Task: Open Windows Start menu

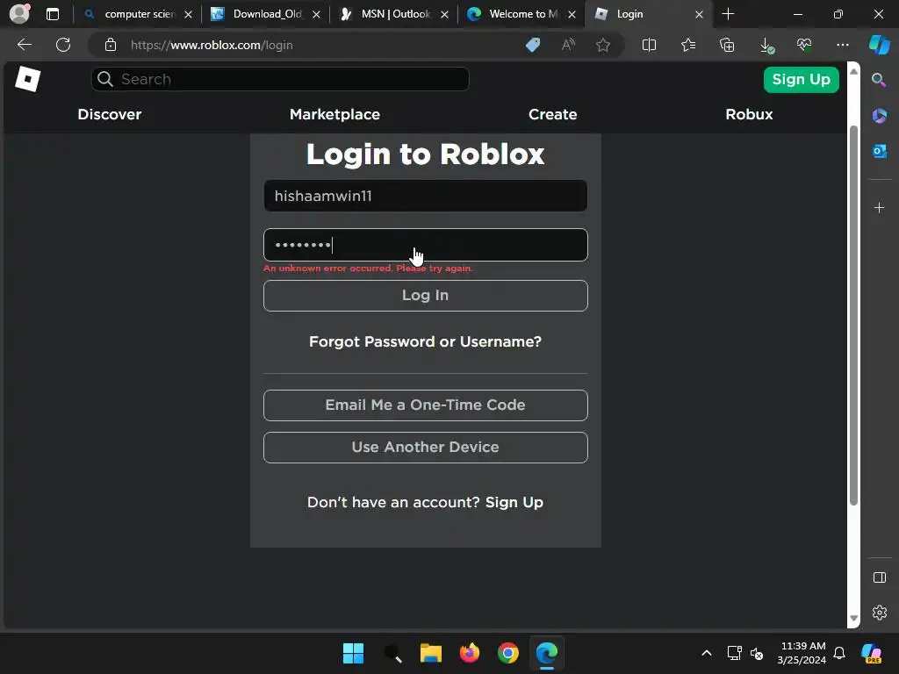Action: [x=353, y=653]
